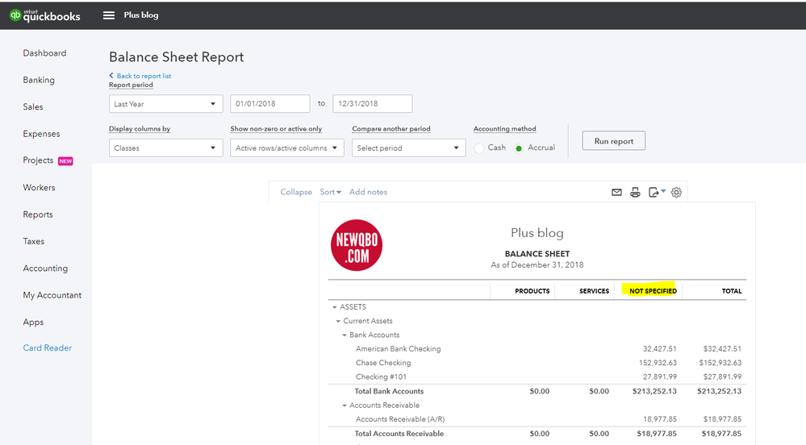Image resolution: width=806 pixels, height=445 pixels.
Task: Open Apps in sidebar
Action: pos(33,322)
